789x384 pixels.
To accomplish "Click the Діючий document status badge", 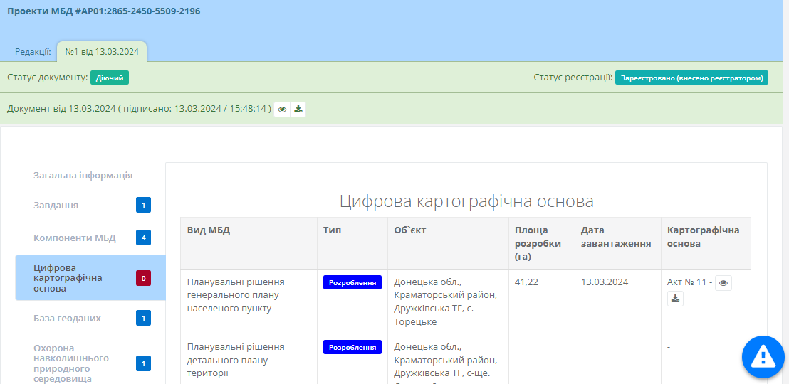I will (x=110, y=78).
